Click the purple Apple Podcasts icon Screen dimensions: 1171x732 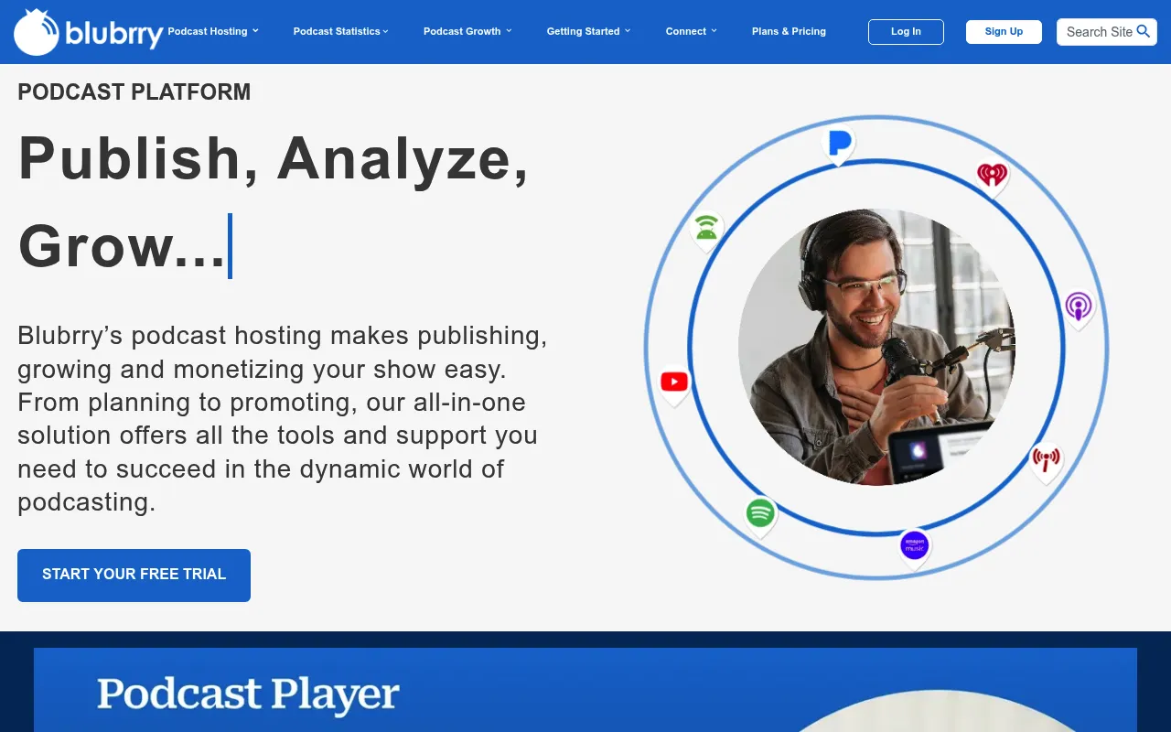[x=1079, y=307]
